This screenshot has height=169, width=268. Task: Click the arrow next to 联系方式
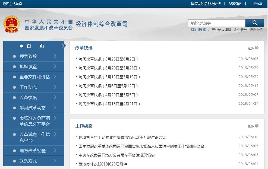coord(55,161)
